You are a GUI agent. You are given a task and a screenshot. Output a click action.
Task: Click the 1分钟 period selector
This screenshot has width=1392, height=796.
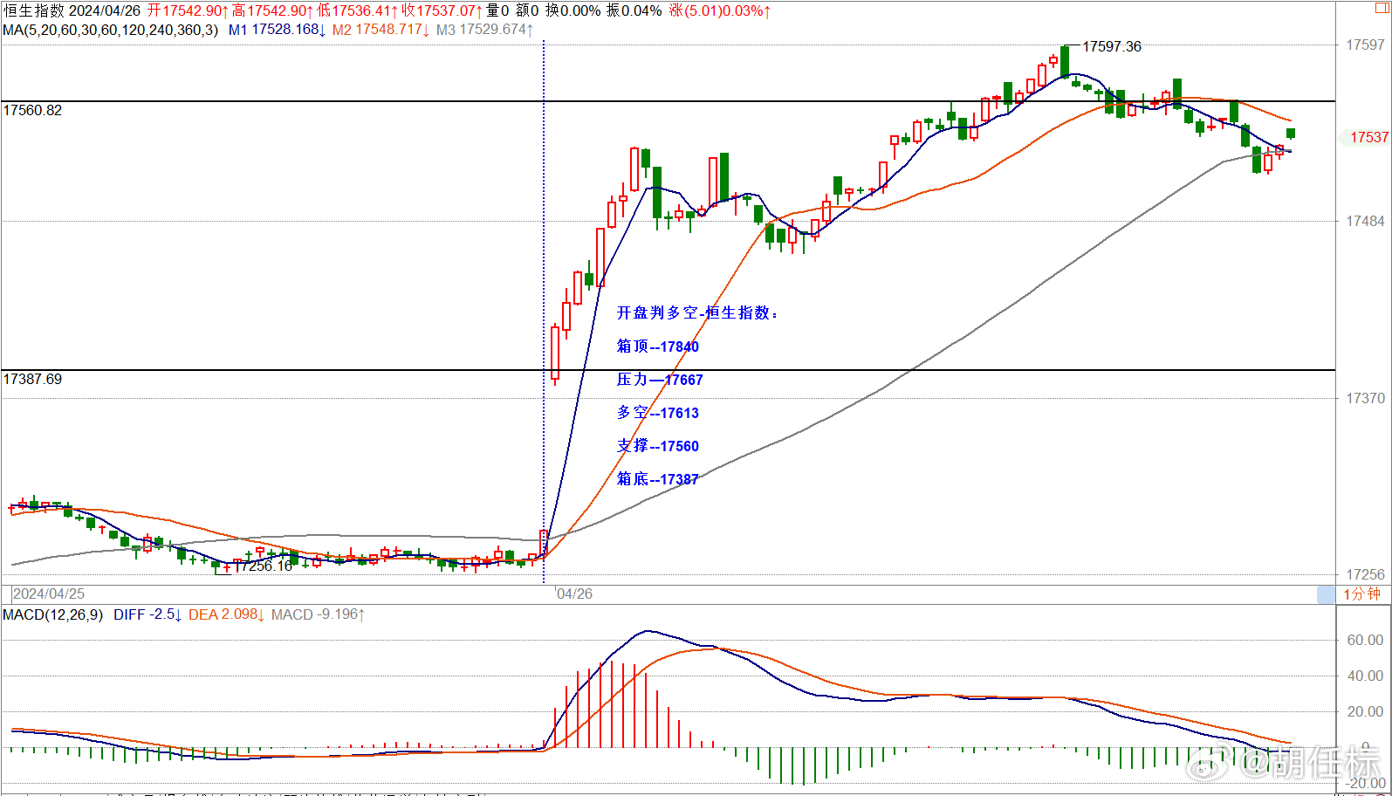point(1361,594)
